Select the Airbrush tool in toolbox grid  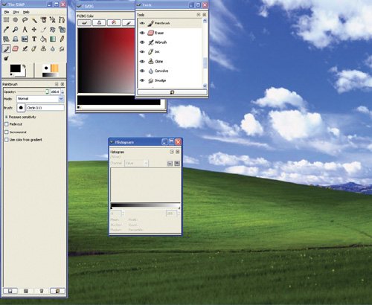(25, 49)
